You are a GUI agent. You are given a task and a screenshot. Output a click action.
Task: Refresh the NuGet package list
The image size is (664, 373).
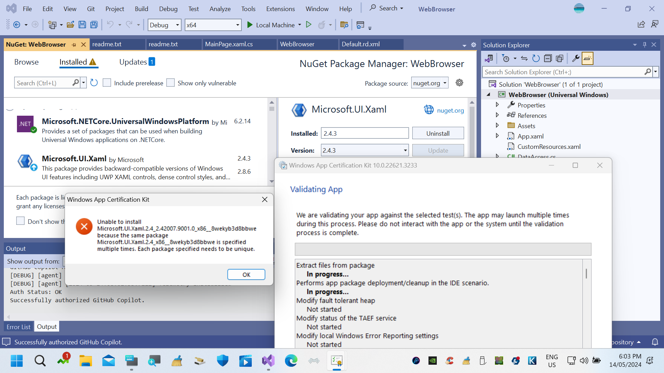pos(94,83)
